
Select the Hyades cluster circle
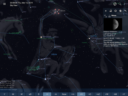pyautogui.click(x=93, y=42)
